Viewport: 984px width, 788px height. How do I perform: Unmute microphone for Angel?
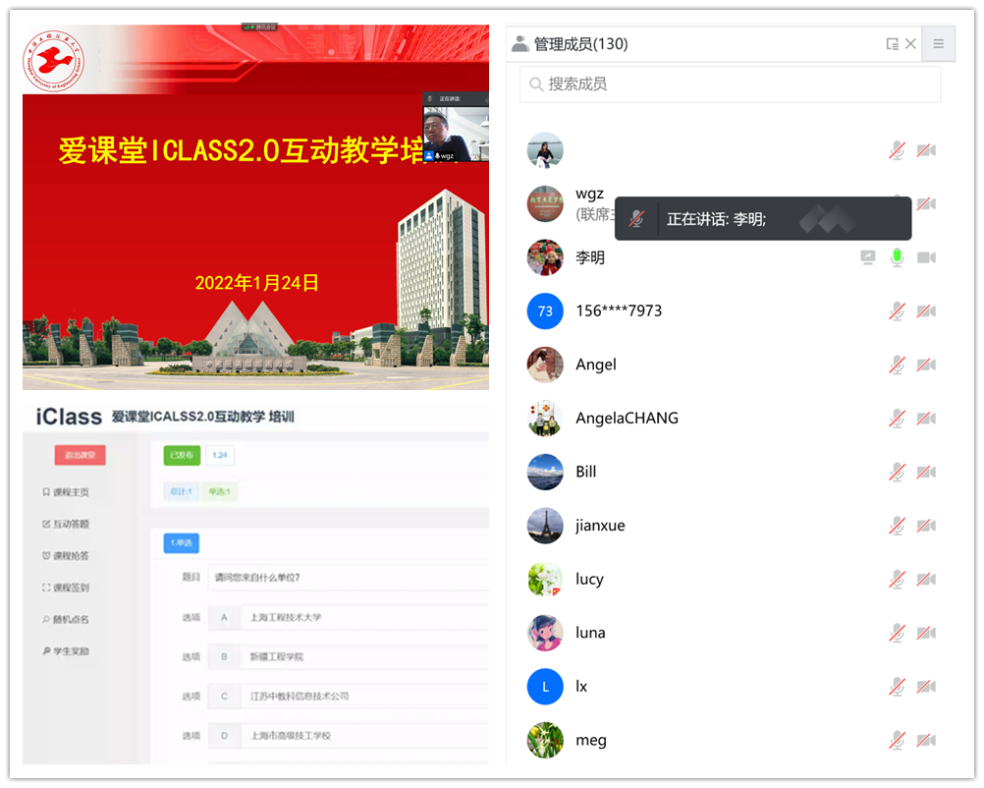tap(897, 365)
